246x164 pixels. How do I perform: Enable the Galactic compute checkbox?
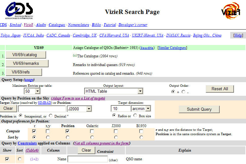[x=92, y=131]
